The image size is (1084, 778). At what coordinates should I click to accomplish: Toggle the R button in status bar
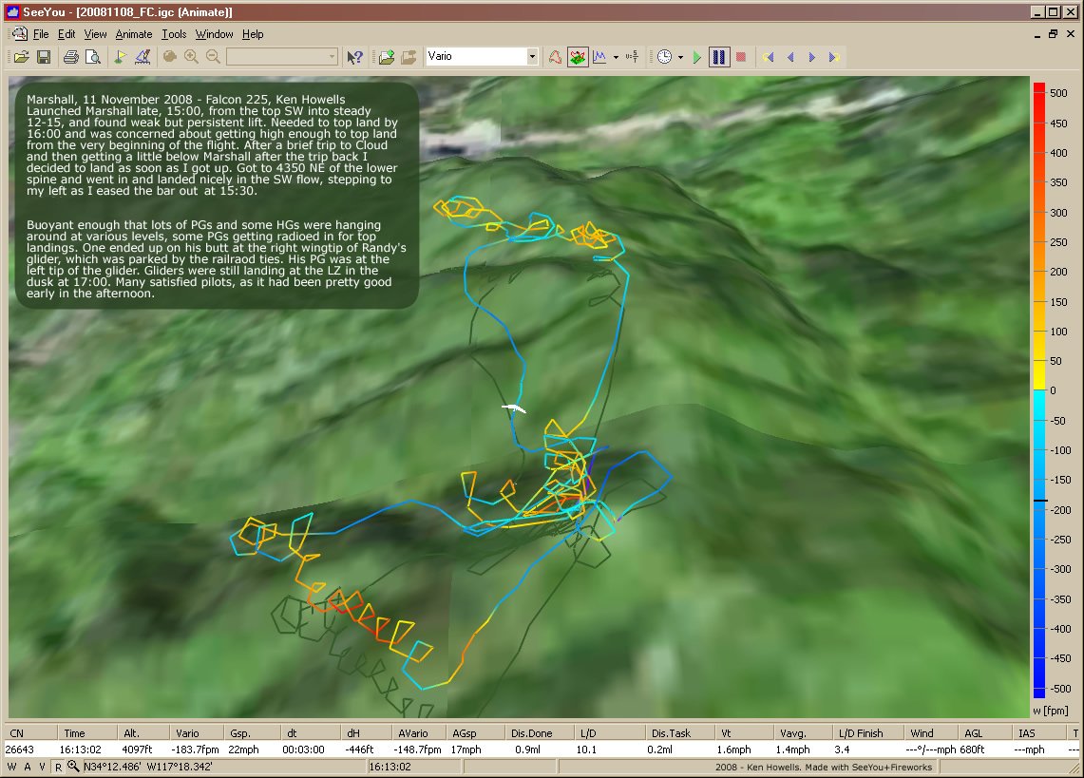(58, 767)
